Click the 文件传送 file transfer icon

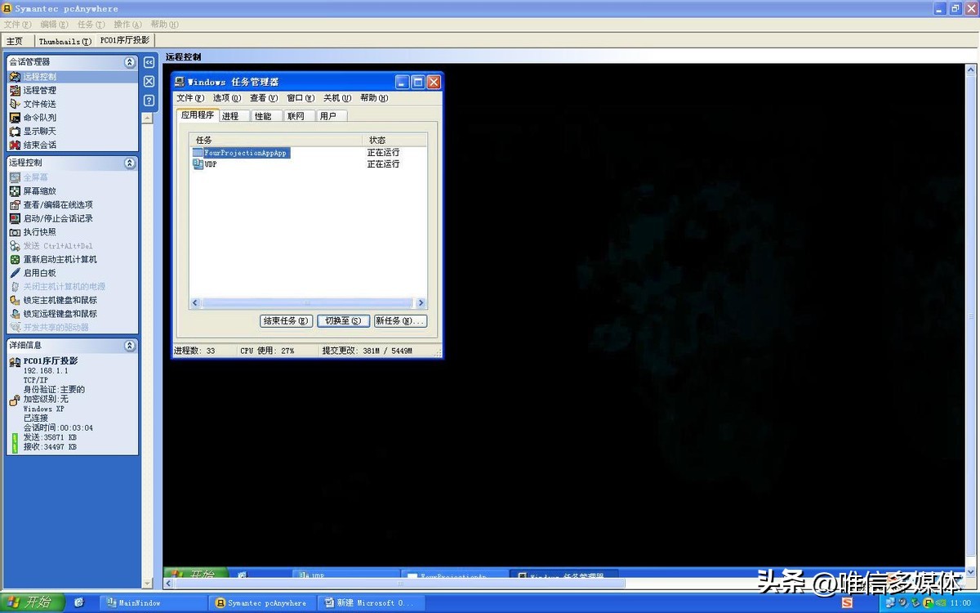[15, 104]
